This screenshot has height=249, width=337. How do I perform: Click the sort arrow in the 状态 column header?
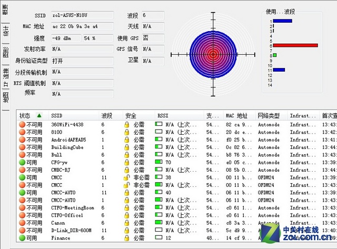pyautogui.click(x=38, y=115)
